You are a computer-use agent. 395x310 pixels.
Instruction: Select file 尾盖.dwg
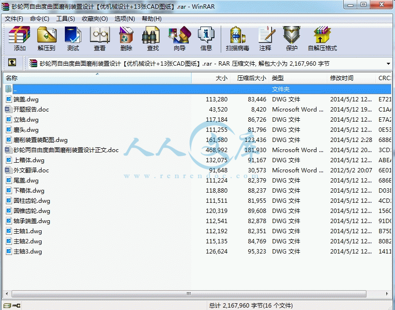click(26, 181)
